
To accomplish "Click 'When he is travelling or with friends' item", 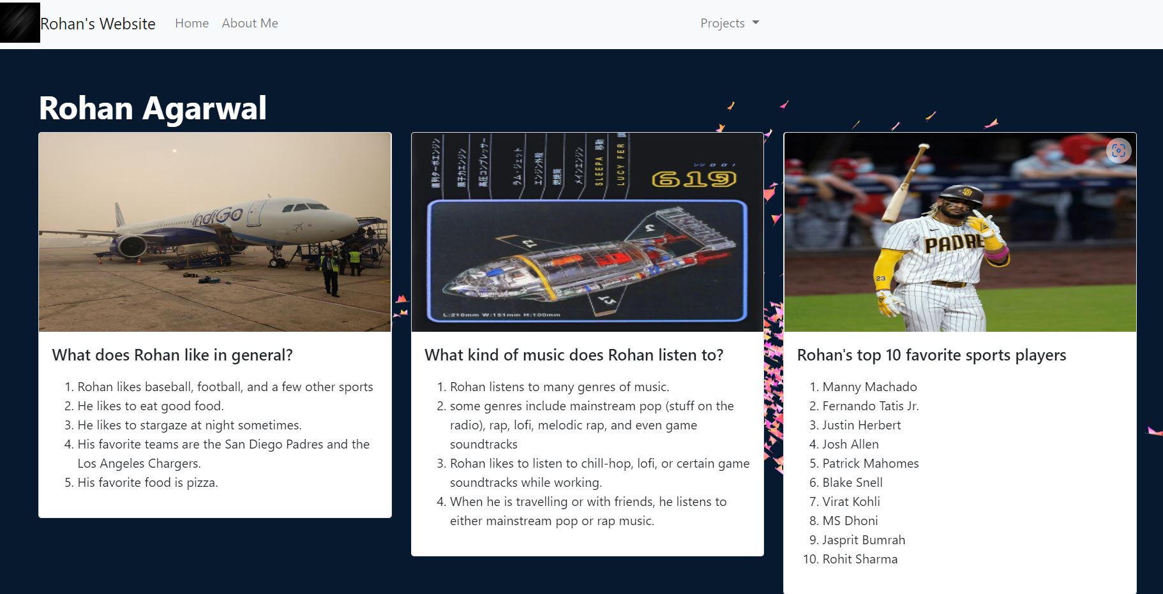I will tap(588, 511).
